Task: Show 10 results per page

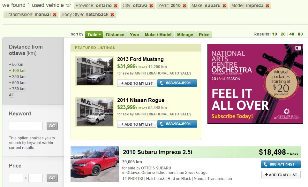Action: [274, 34]
